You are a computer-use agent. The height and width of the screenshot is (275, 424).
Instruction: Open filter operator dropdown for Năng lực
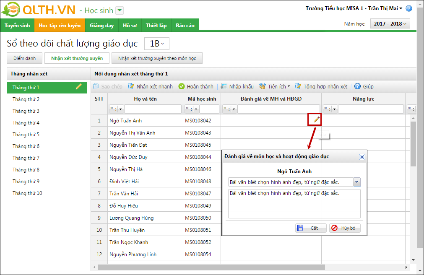(x=335, y=109)
